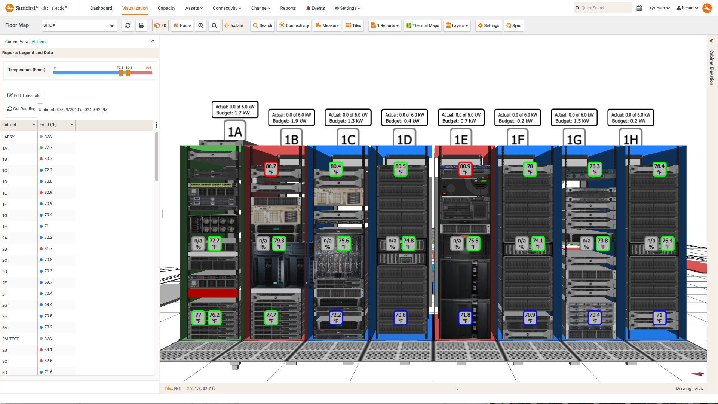
Task: Switch to the Dashboard tab
Action: 101,8
